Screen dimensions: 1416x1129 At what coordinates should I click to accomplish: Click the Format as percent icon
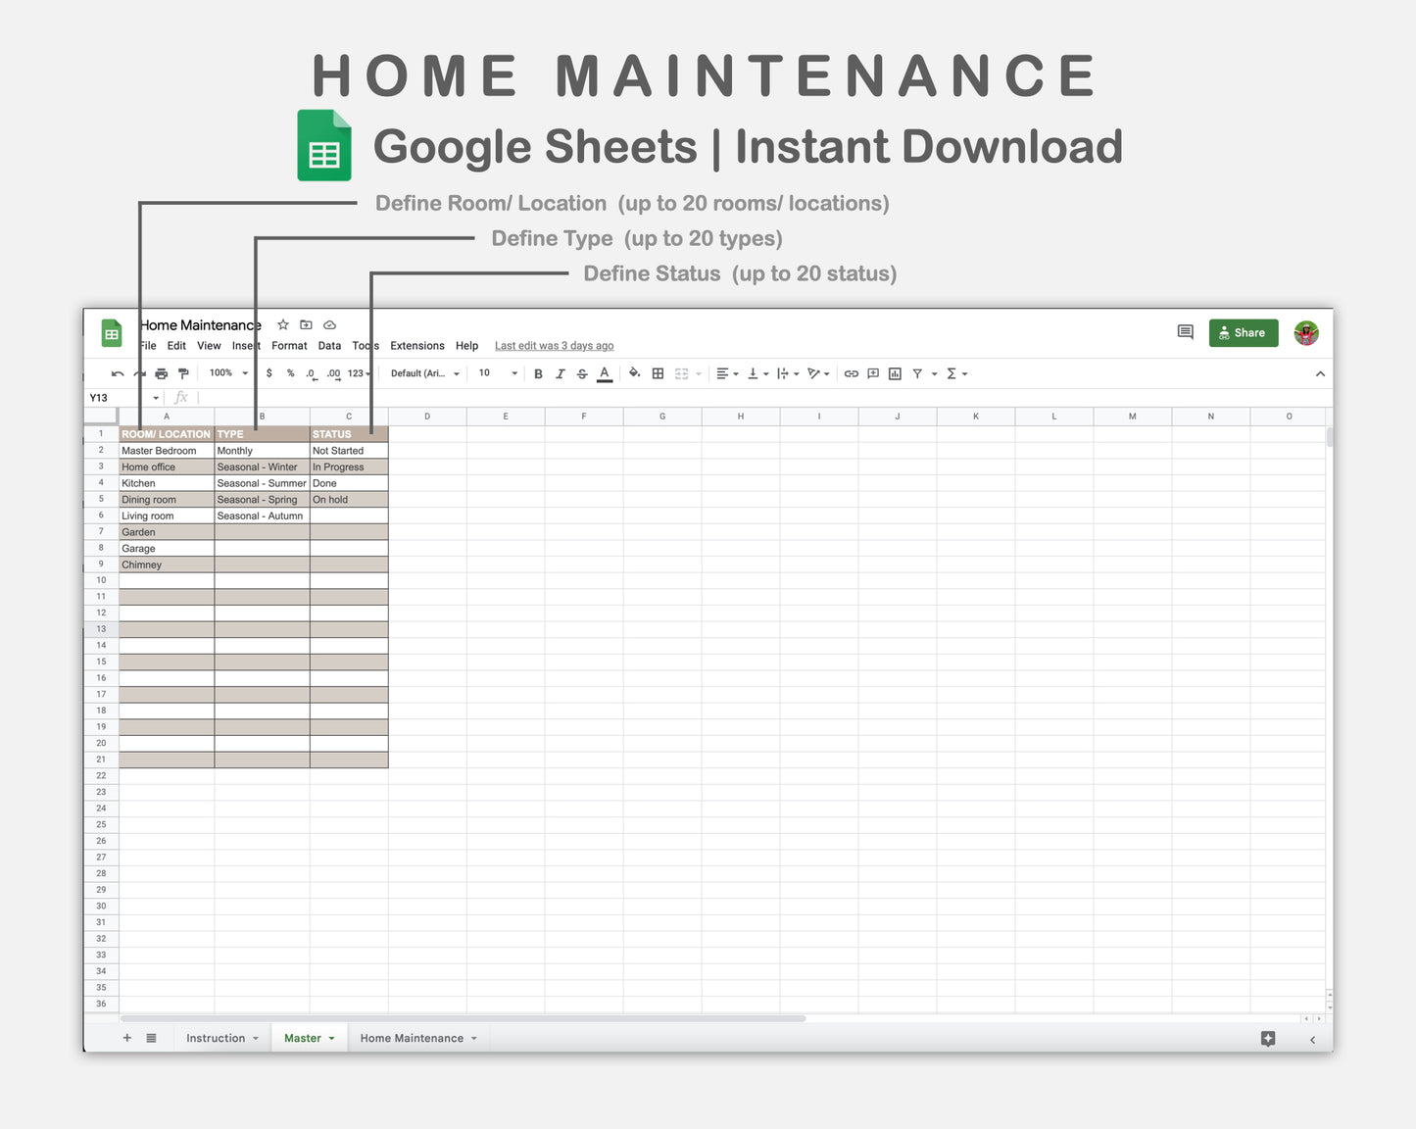pyautogui.click(x=290, y=373)
